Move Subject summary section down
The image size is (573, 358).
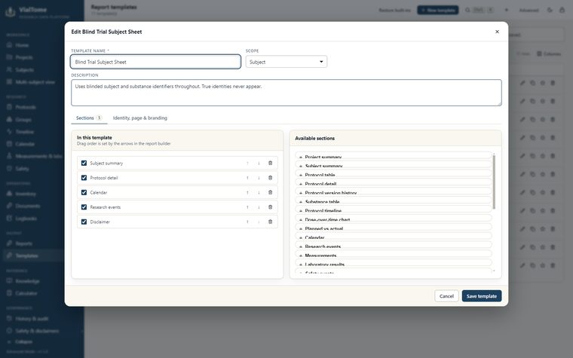coord(259,164)
